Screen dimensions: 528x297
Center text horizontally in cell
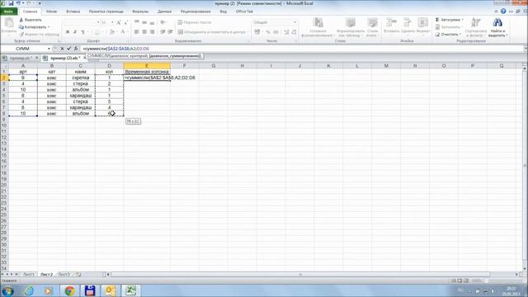[144, 32]
